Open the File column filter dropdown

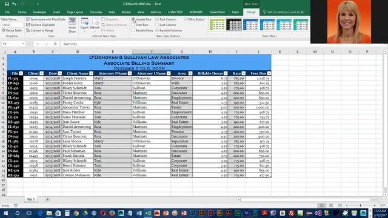(21, 73)
